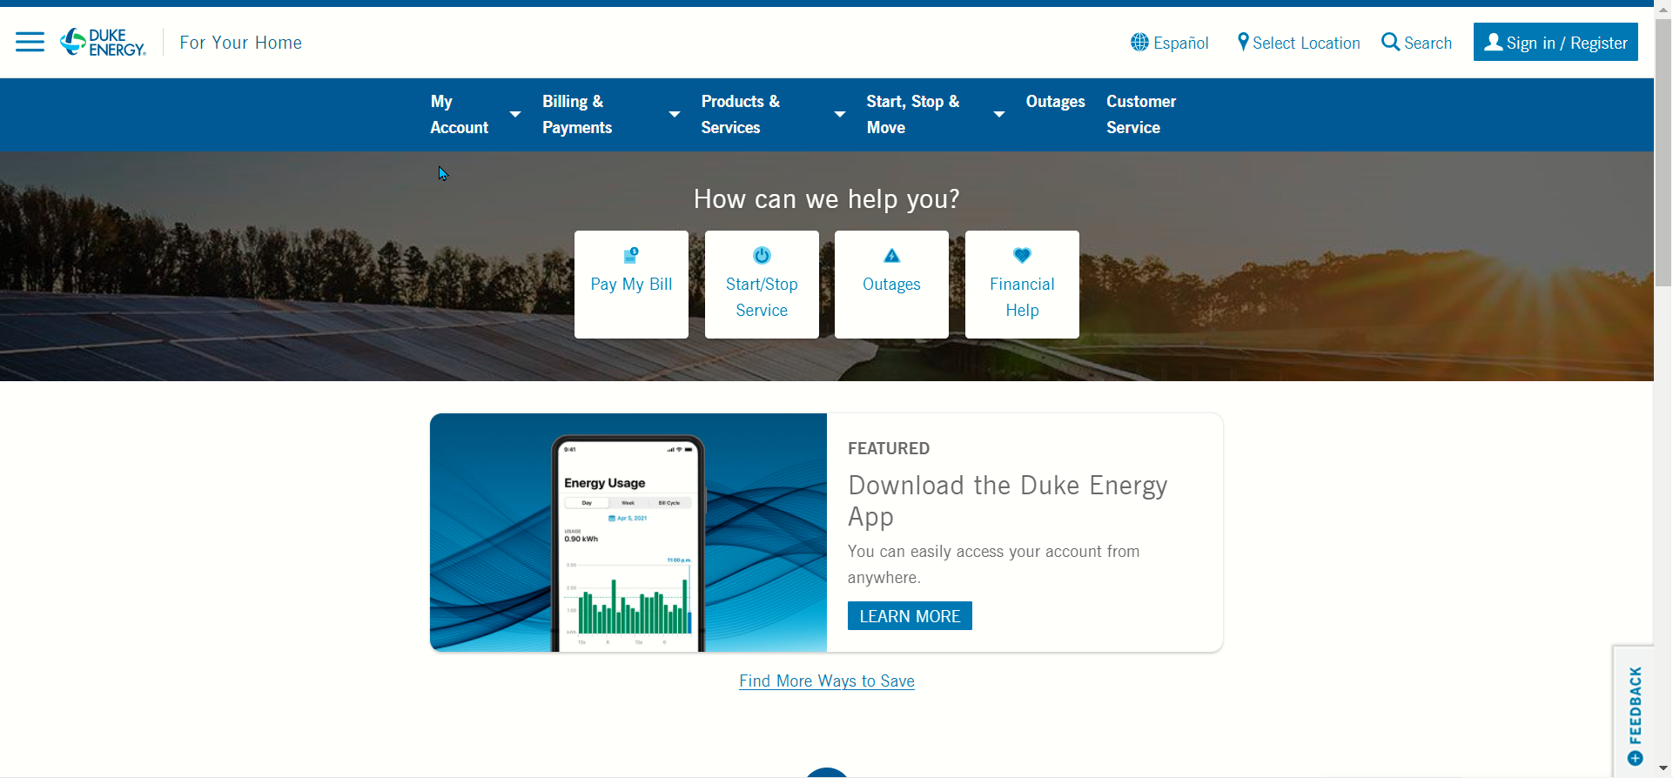Click the Pay My Bill invoice icon
Image resolution: width=1673 pixels, height=778 pixels.
(631, 255)
